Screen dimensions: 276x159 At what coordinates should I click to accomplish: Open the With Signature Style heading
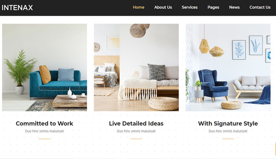coord(228,124)
